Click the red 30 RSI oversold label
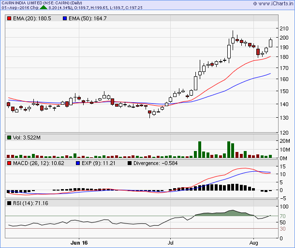This screenshot has height=248, width=295. pos(283,229)
